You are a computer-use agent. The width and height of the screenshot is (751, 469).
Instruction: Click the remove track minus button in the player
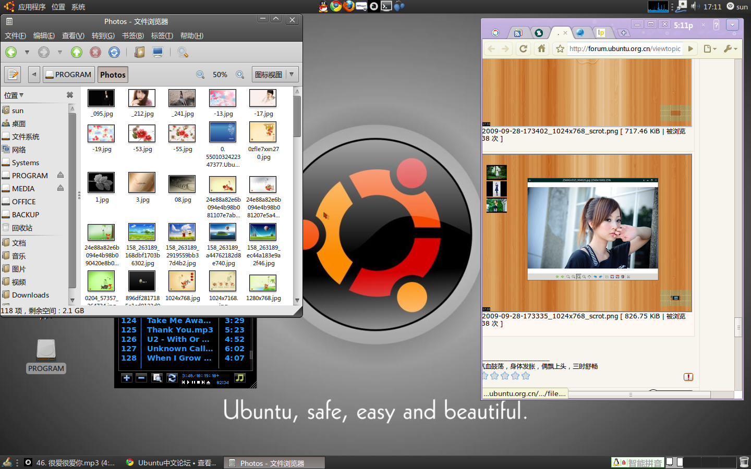tap(141, 378)
